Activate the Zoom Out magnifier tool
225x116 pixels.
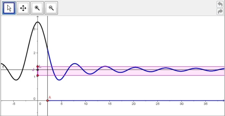pyautogui.click(x=51, y=8)
